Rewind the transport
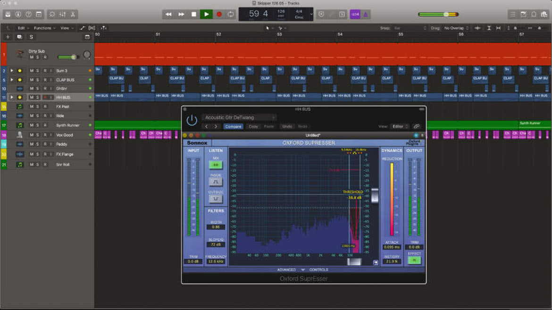The height and width of the screenshot is (310, 552). click(x=168, y=15)
